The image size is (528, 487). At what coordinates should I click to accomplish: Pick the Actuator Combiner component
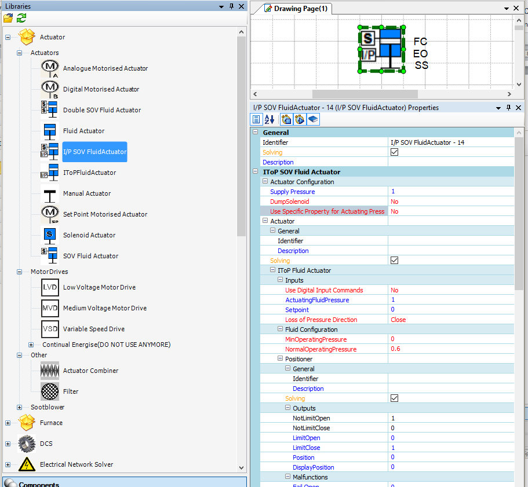90,371
